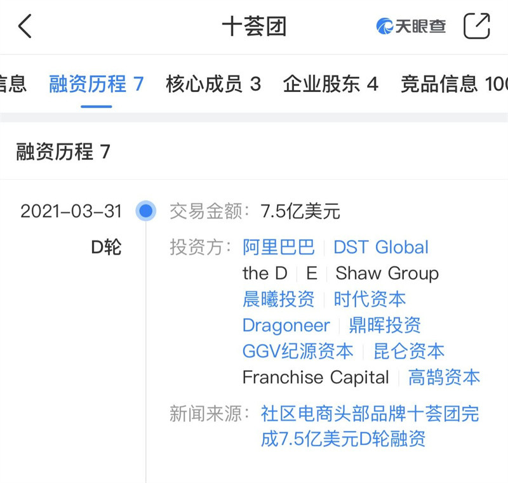This screenshot has height=483, width=508.
Task: Open the 核心成员 3 tab
Action: (x=213, y=84)
